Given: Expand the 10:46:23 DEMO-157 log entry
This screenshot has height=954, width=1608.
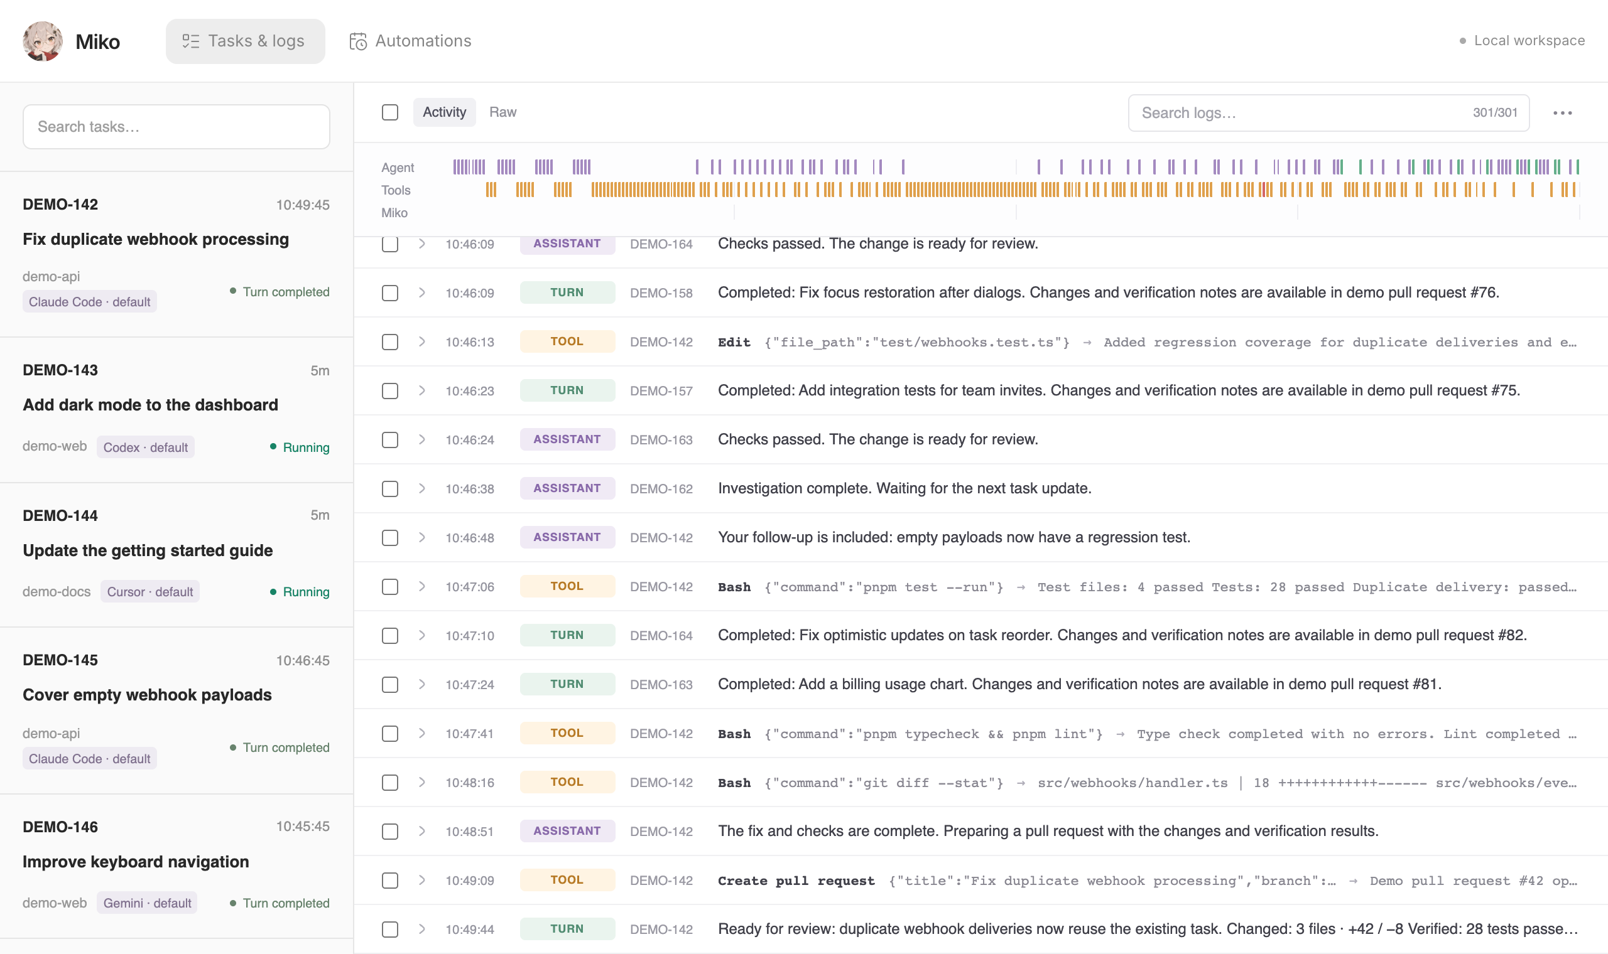Looking at the screenshot, I should (422, 391).
